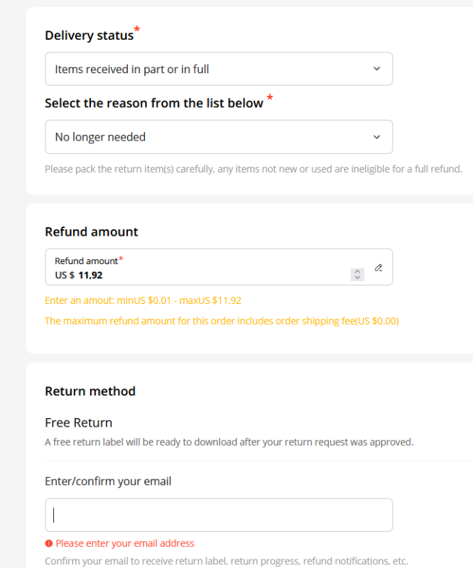Open the 'Items received in part or in full' dropdown
This screenshot has width=473, height=568.
pyautogui.click(x=219, y=69)
